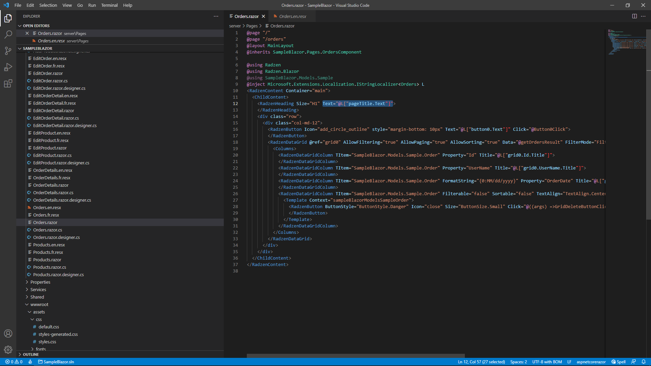Click line number 18 in gutter

pos(235,142)
